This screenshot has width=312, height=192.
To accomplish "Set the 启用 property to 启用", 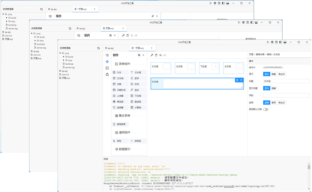I will pyautogui.click(x=267, y=102).
